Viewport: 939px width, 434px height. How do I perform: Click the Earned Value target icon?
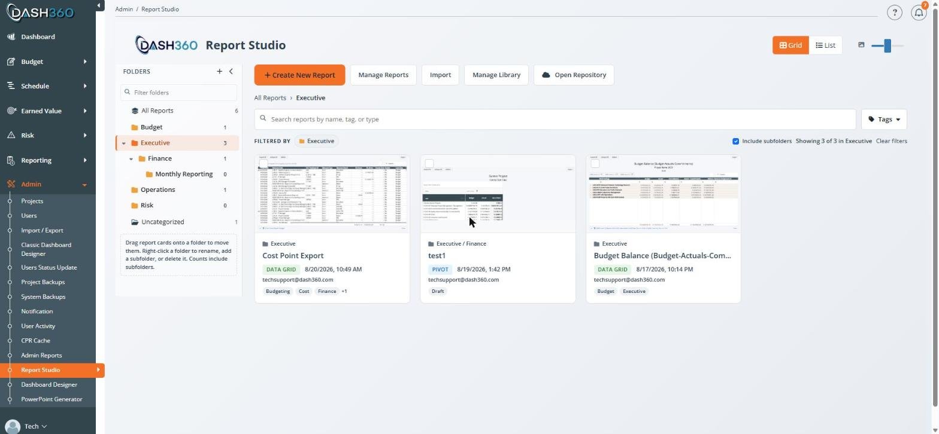point(11,111)
